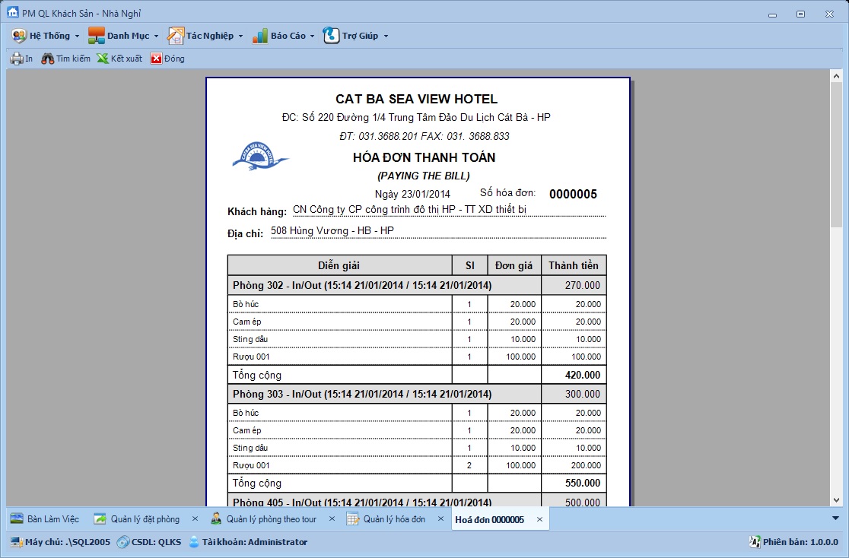The image size is (849, 558).
Task: Switch to the Quản lý đặt phòng tab
Action: [137, 519]
